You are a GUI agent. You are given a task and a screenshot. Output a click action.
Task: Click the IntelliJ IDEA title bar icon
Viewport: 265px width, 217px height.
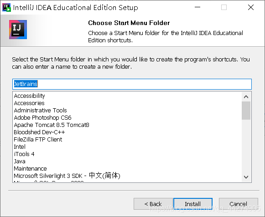(x=6, y=7)
